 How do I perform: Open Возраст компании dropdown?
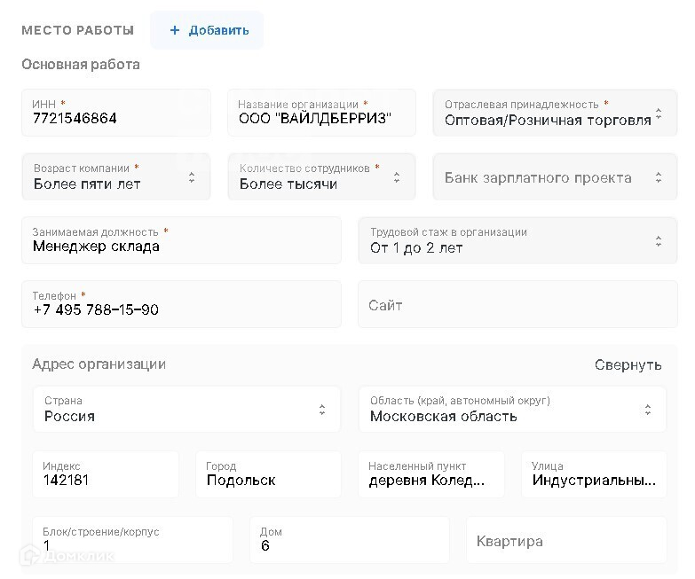click(x=115, y=177)
